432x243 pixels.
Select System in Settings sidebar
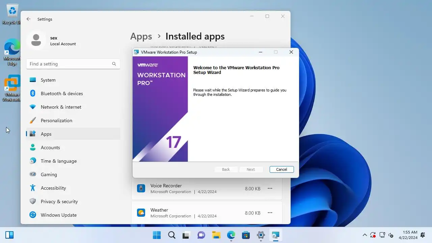pyautogui.click(x=73, y=80)
